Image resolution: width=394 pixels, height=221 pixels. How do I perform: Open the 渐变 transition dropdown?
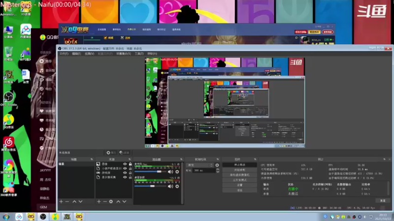tap(200, 165)
